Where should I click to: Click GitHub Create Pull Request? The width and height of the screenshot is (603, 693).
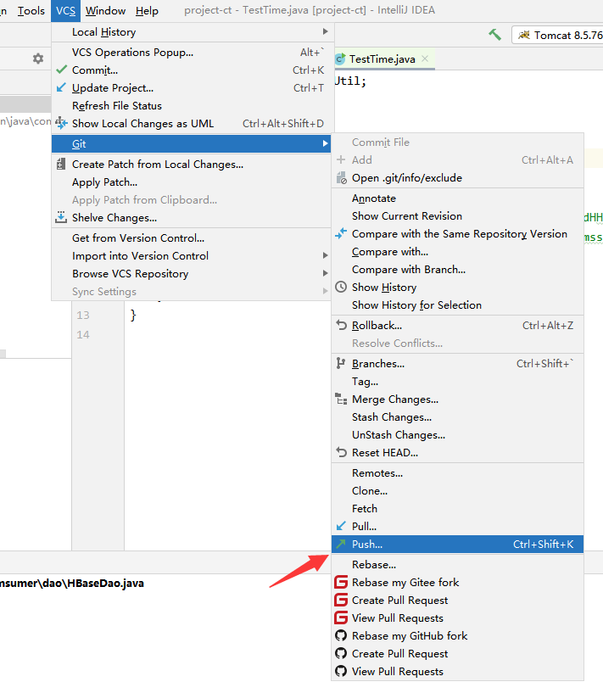coord(457,654)
